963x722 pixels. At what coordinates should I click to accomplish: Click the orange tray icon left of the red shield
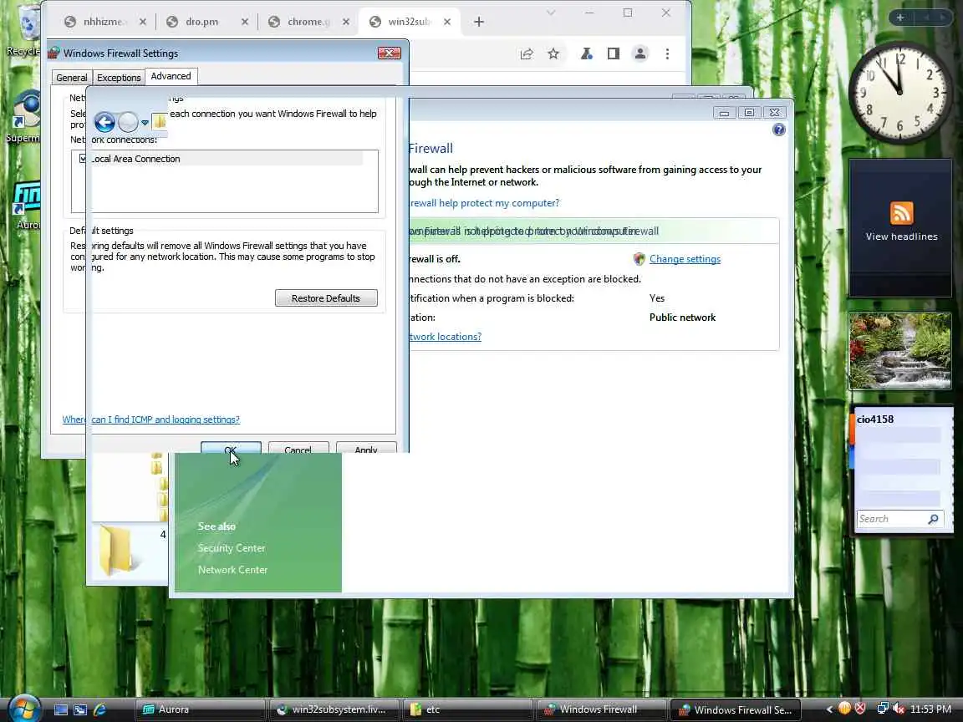[x=845, y=709]
